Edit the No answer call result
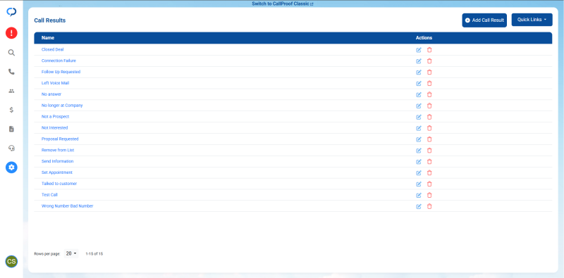The image size is (564, 278). pos(419,94)
